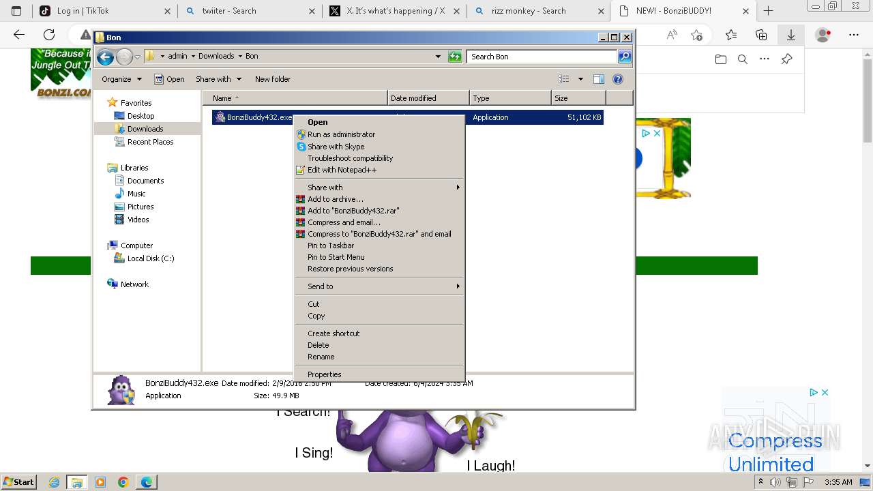The width and height of the screenshot is (873, 491).
Task: Click Explorer Forward navigation arrow
Action: [x=124, y=57]
